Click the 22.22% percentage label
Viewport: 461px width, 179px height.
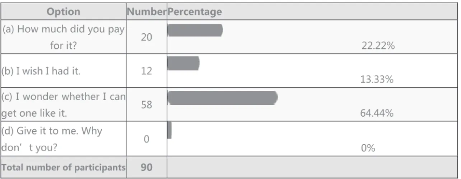pos(378,46)
